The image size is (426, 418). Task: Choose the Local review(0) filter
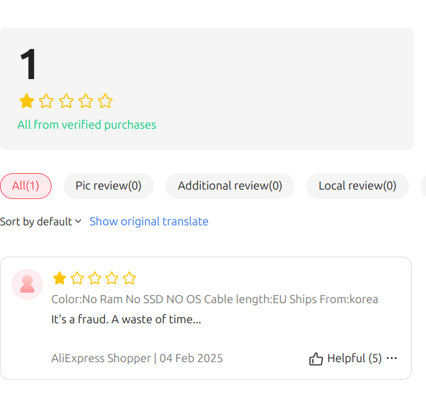tap(358, 186)
